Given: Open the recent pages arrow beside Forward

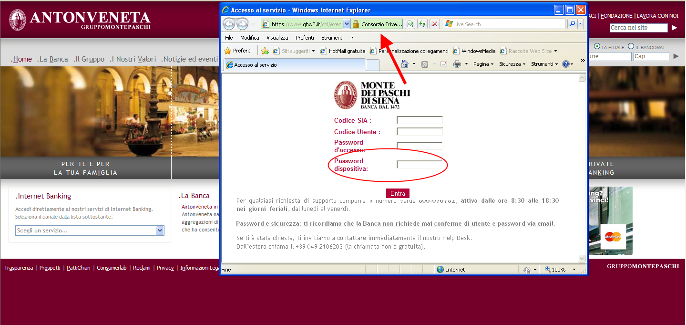Looking at the screenshot, I should click(x=253, y=24).
